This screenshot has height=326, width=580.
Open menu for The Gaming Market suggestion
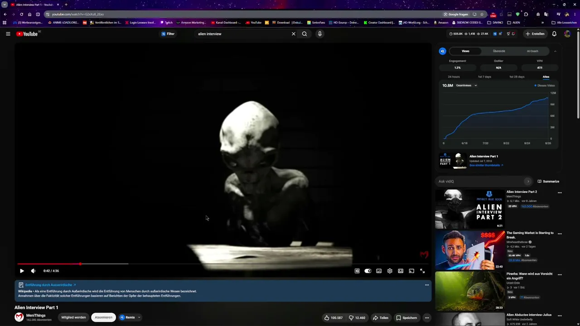[560, 234]
